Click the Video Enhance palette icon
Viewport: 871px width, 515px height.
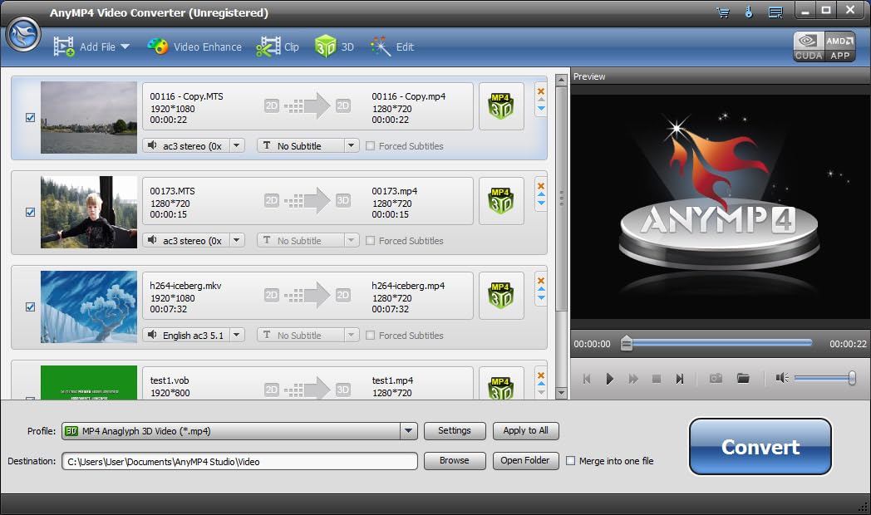tap(158, 47)
